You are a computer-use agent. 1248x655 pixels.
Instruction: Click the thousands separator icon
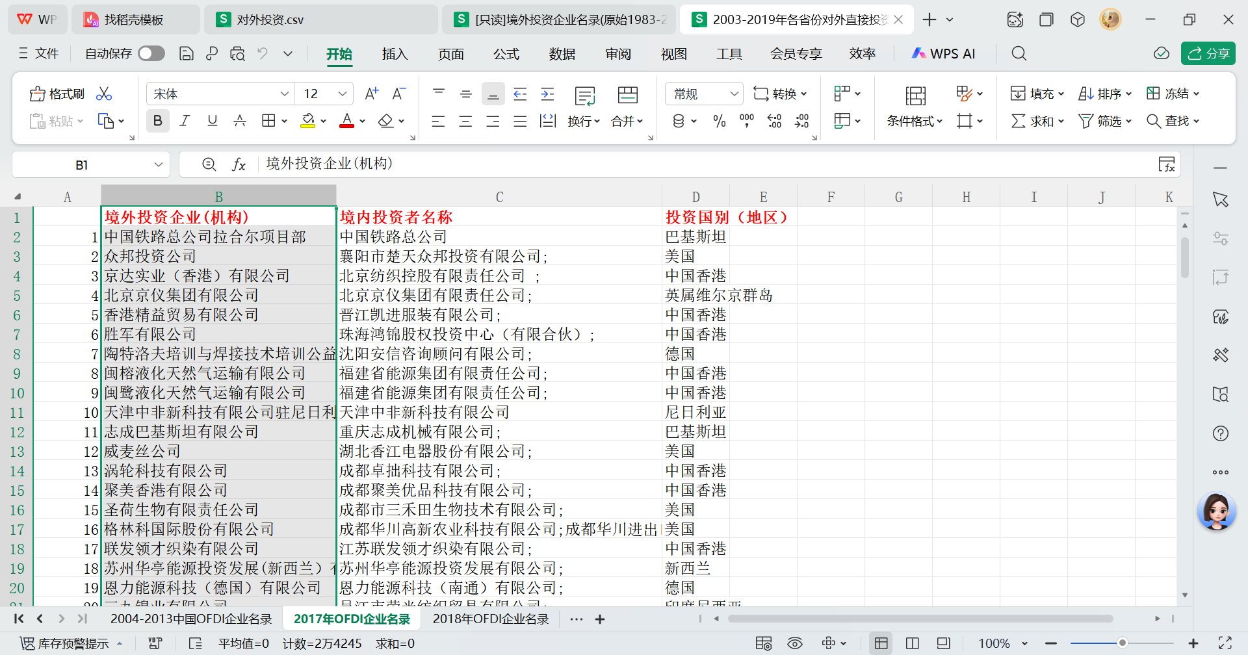(747, 121)
